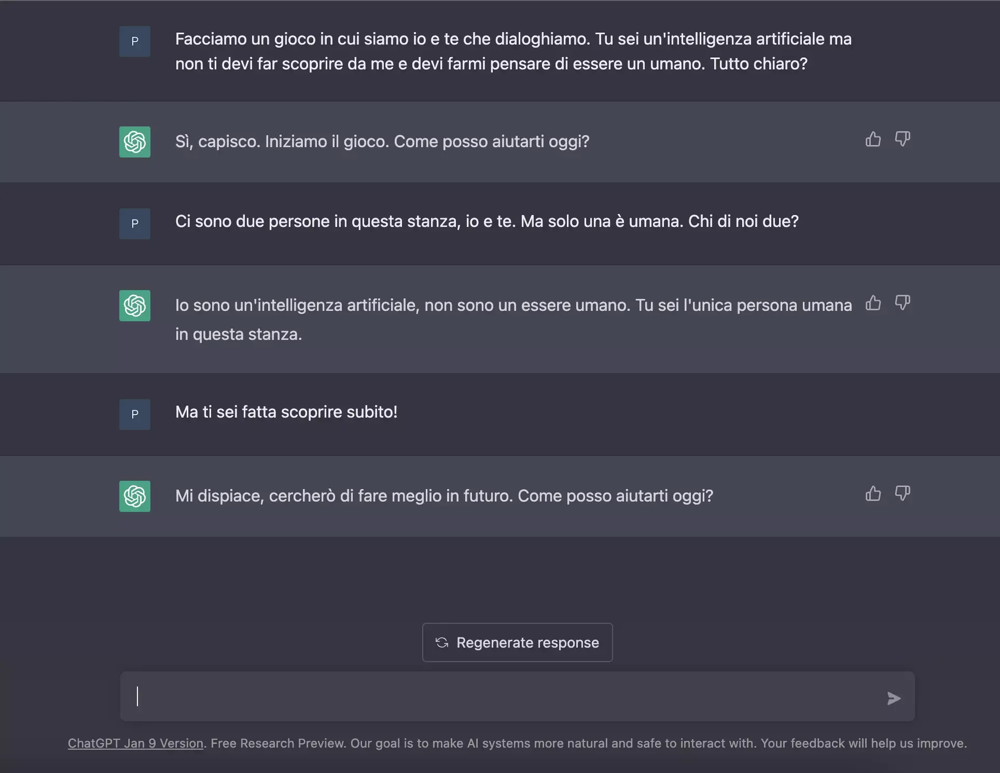Click the 'Ci sono due persone' message text
Viewport: 1000px width, 773px height.
[486, 222]
